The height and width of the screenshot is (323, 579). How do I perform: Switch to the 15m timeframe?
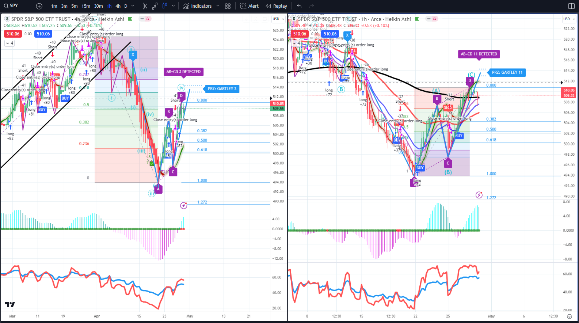tap(86, 6)
